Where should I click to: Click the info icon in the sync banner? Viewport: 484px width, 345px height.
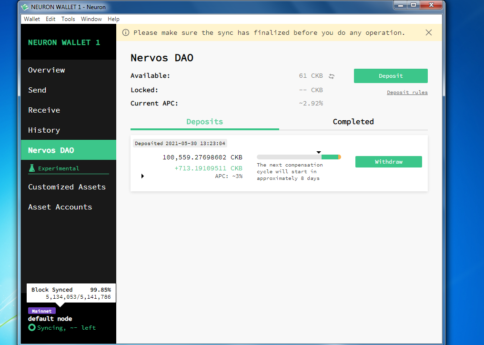[x=125, y=32]
